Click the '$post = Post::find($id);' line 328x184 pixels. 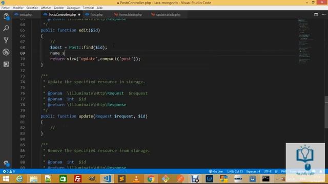(x=78, y=48)
